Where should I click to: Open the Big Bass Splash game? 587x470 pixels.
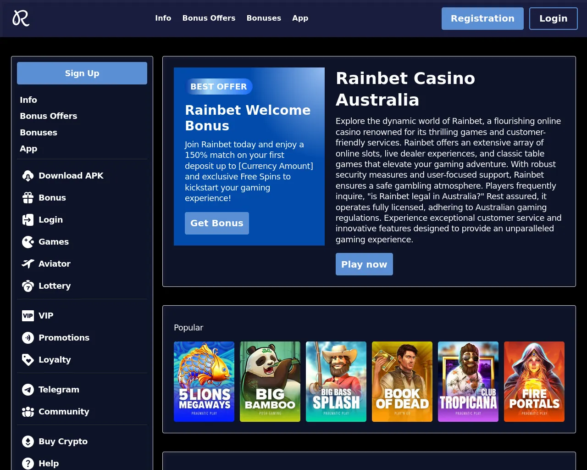336,381
